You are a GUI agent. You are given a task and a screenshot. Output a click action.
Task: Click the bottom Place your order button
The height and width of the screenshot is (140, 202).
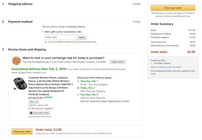(x=22, y=131)
